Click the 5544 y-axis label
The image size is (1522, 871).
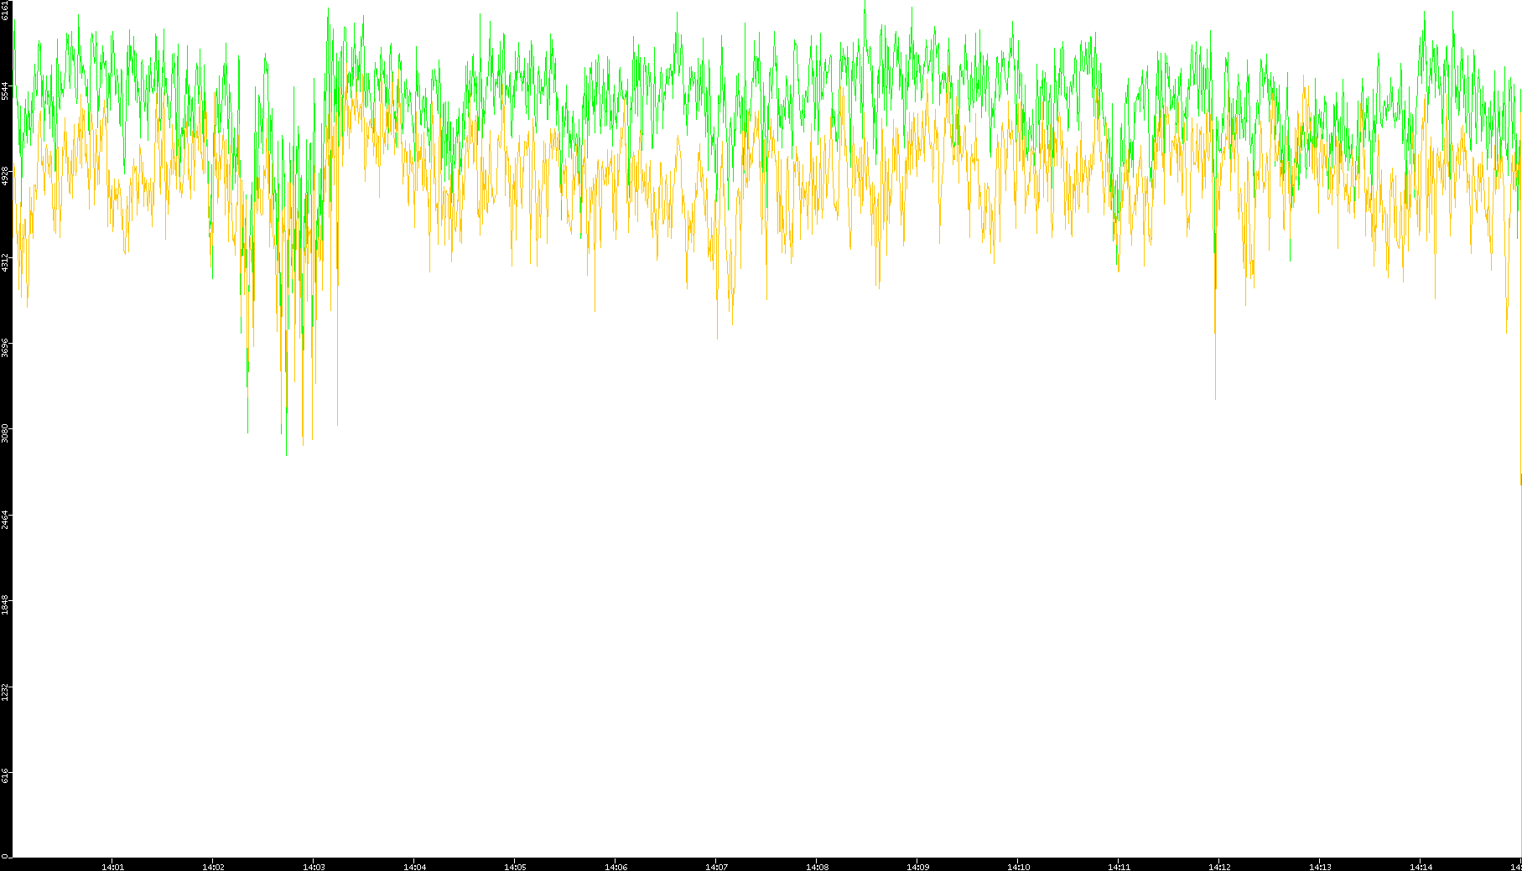(6, 91)
